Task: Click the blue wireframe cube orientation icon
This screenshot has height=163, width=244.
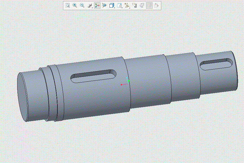Action: tap(111, 6)
